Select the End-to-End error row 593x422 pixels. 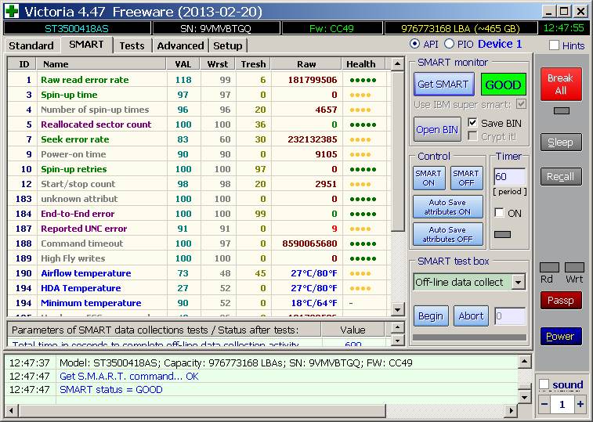point(198,214)
